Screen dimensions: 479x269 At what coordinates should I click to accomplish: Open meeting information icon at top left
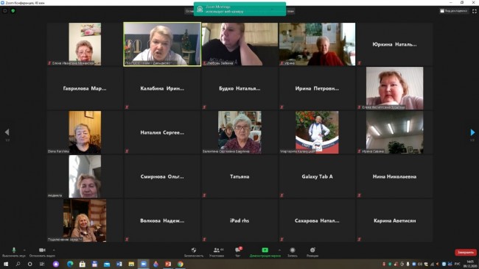point(5,11)
